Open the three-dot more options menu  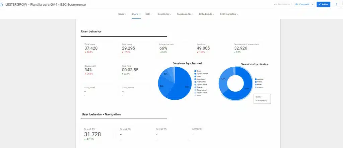tap(336, 4)
